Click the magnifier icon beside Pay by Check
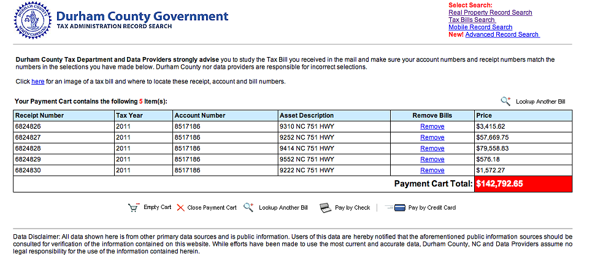Screen dimensions: 595x255 click(248, 207)
